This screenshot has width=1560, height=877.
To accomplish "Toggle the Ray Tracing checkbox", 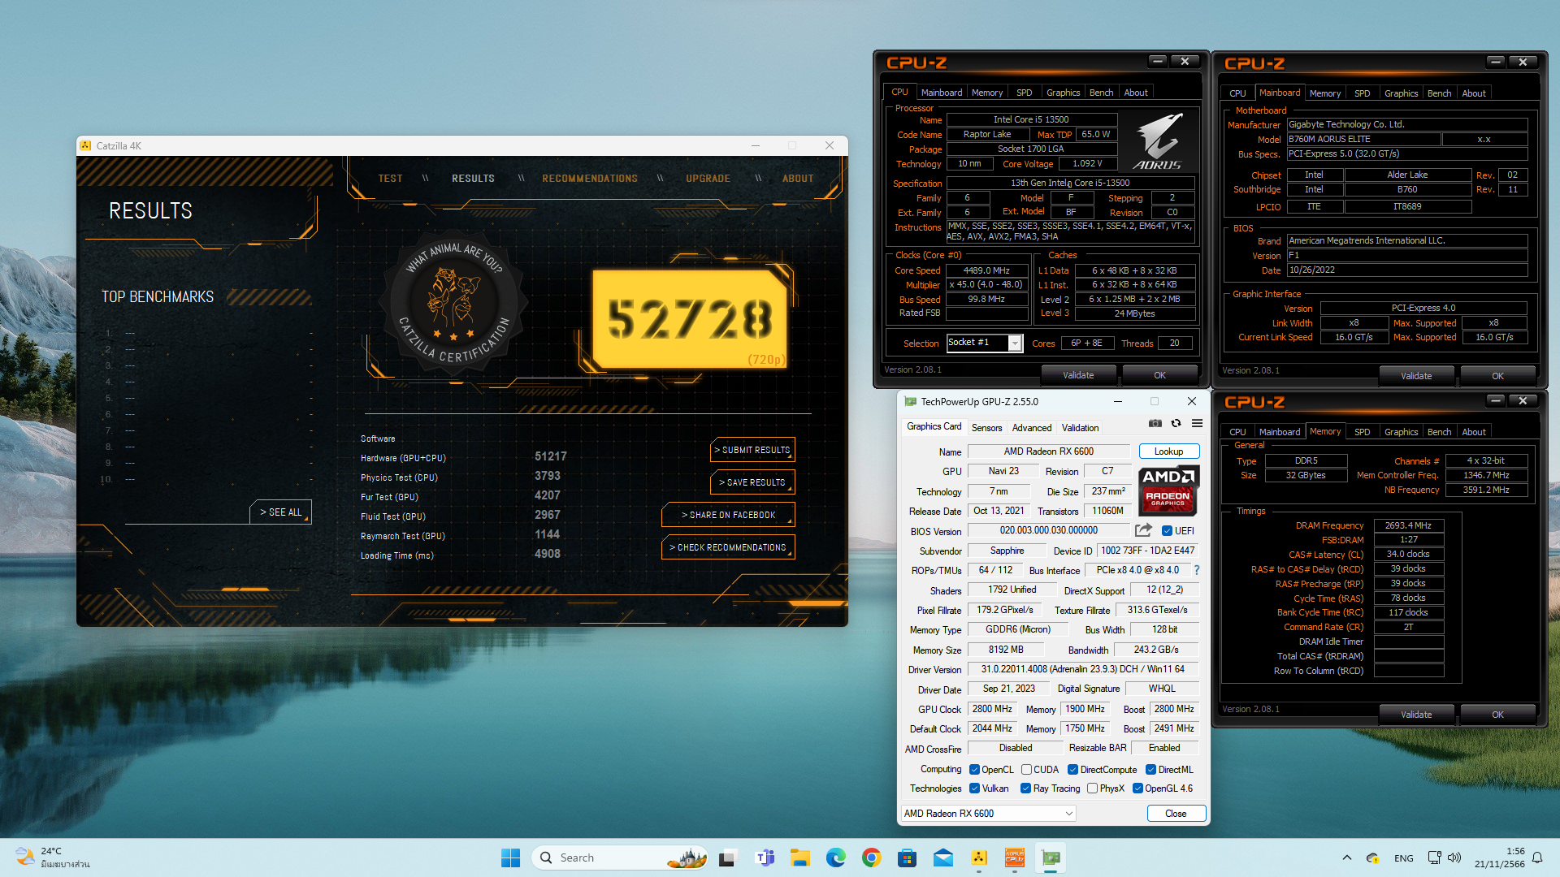I will tap(1025, 788).
